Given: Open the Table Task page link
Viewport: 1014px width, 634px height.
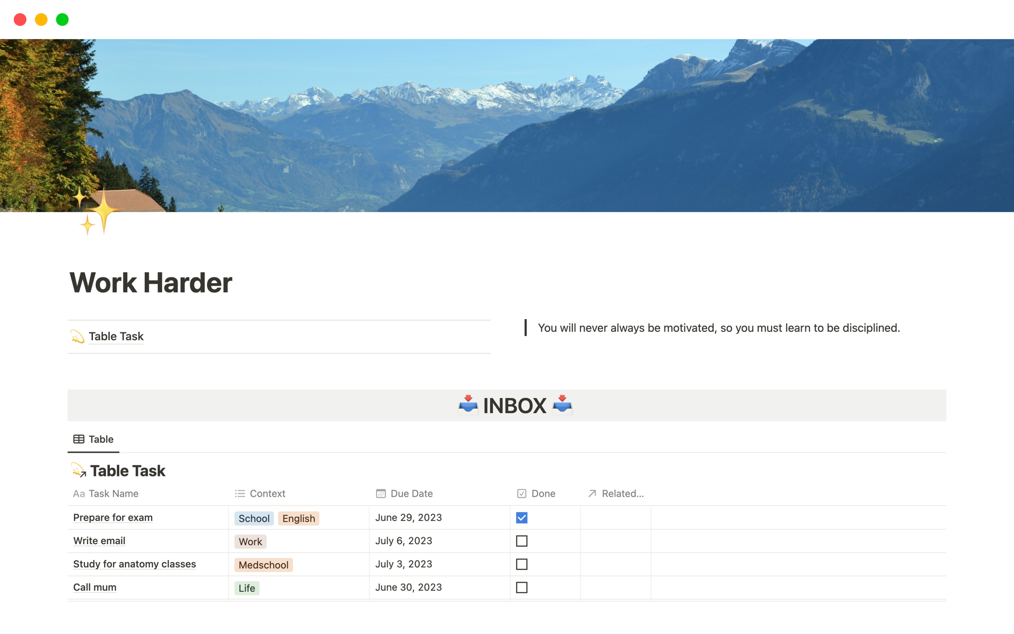Looking at the screenshot, I should pyautogui.click(x=116, y=337).
